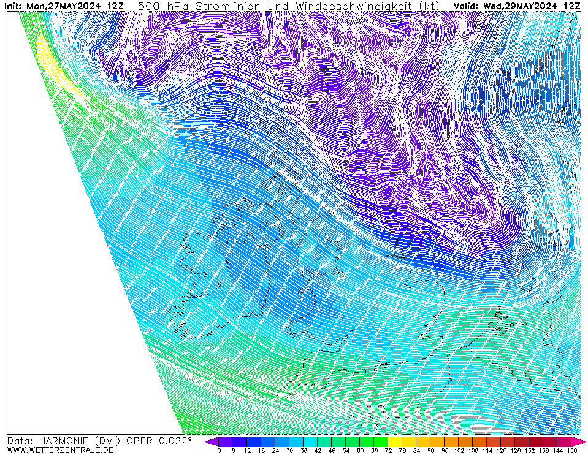Viewport: 588px width, 454px height.
Task: Select the 30-36 kt legend color swatch
Action: pos(296,442)
